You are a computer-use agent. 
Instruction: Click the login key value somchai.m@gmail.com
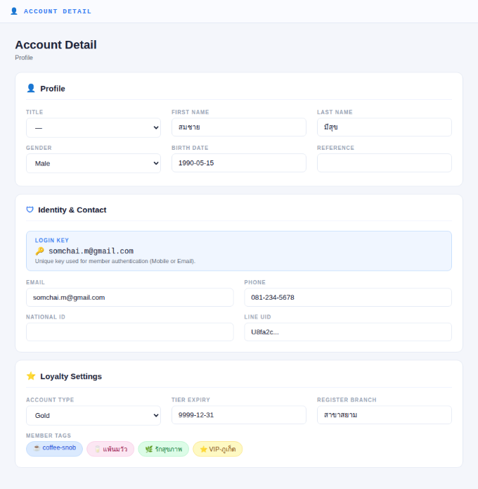coord(91,251)
